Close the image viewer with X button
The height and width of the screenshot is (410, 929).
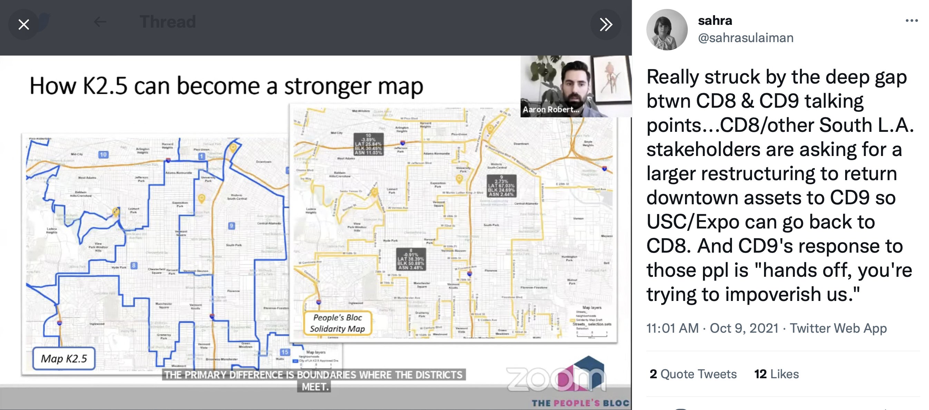click(24, 25)
